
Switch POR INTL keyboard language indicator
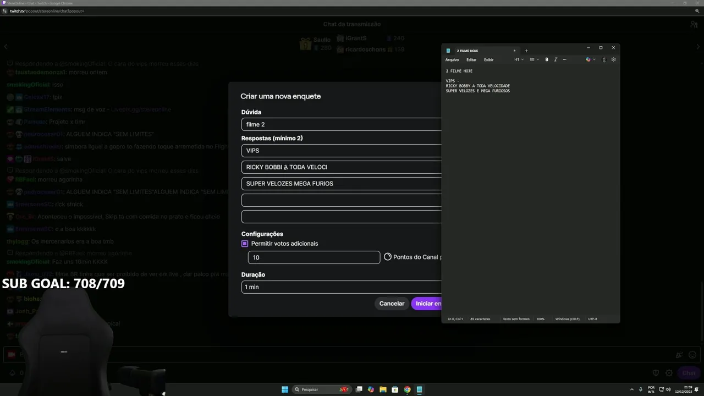tap(651, 389)
